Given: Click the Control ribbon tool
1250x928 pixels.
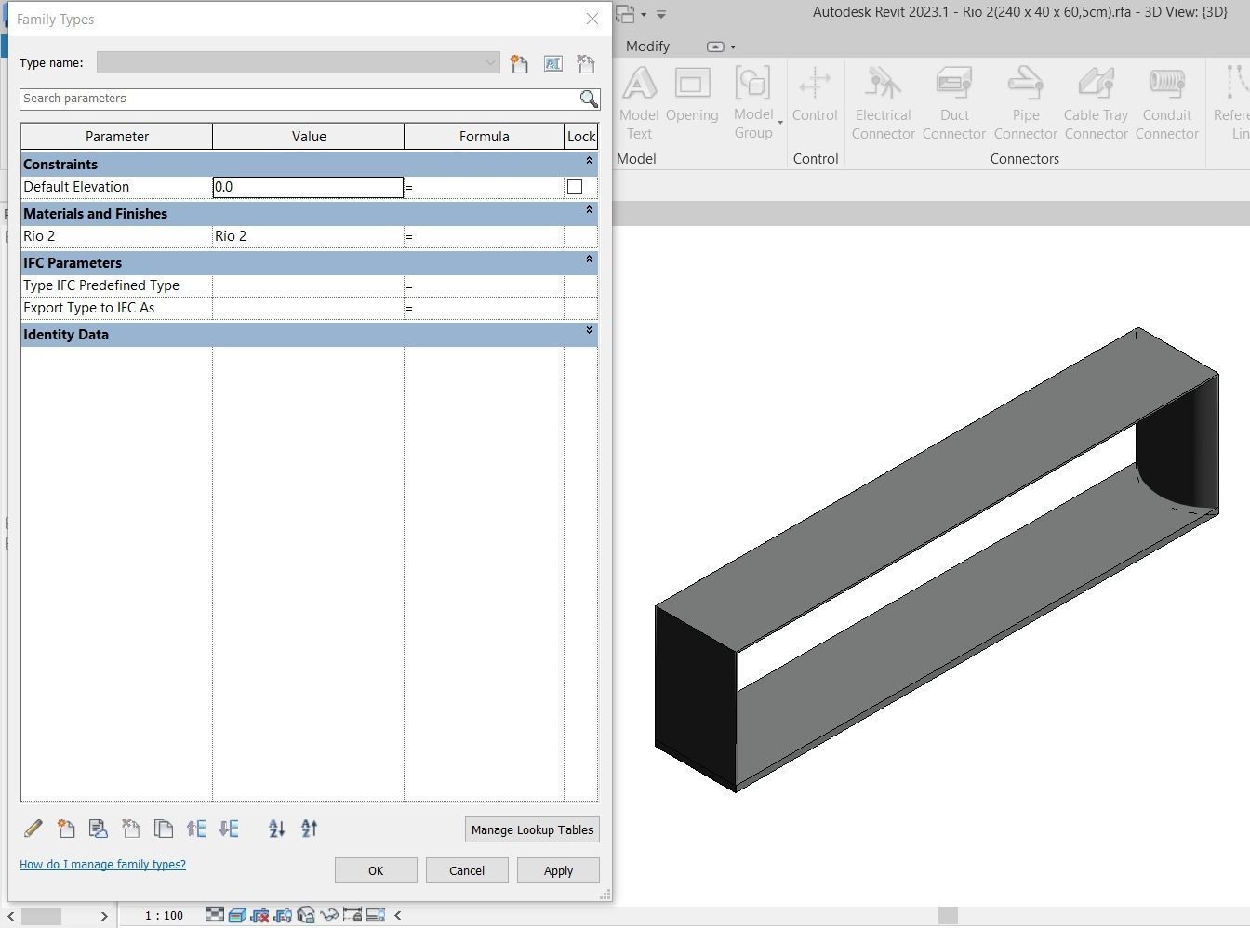Looking at the screenshot, I should 815,94.
